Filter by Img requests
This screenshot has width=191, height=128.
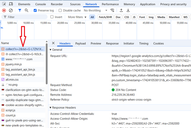tap(151, 17)
